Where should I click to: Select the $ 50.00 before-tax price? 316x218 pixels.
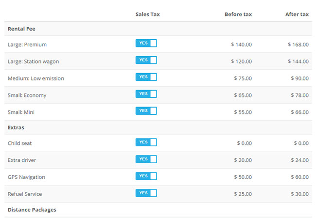tap(243, 177)
